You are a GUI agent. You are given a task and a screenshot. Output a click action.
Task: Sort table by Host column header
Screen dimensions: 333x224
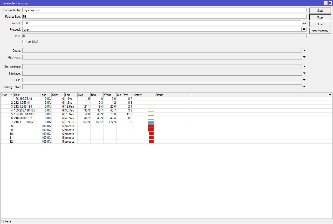[26, 95]
